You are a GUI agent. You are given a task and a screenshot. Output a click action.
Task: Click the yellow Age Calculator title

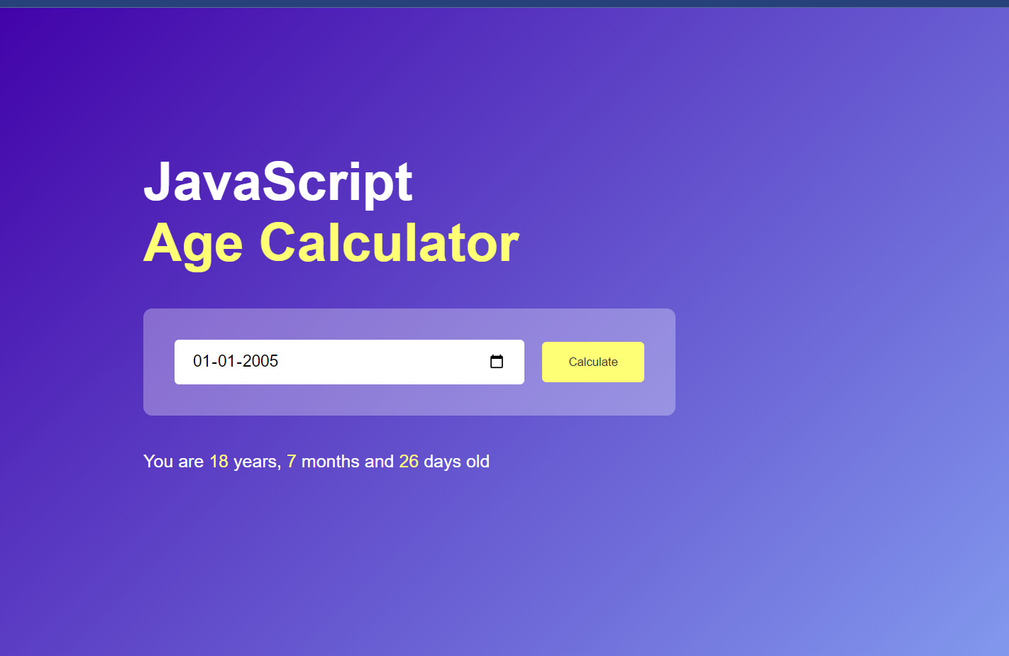point(331,243)
